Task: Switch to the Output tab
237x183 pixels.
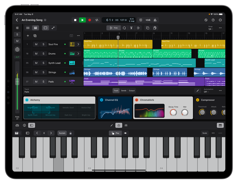Action: (132, 91)
